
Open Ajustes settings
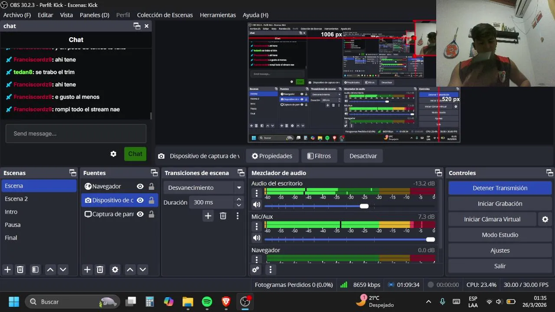tap(500, 250)
